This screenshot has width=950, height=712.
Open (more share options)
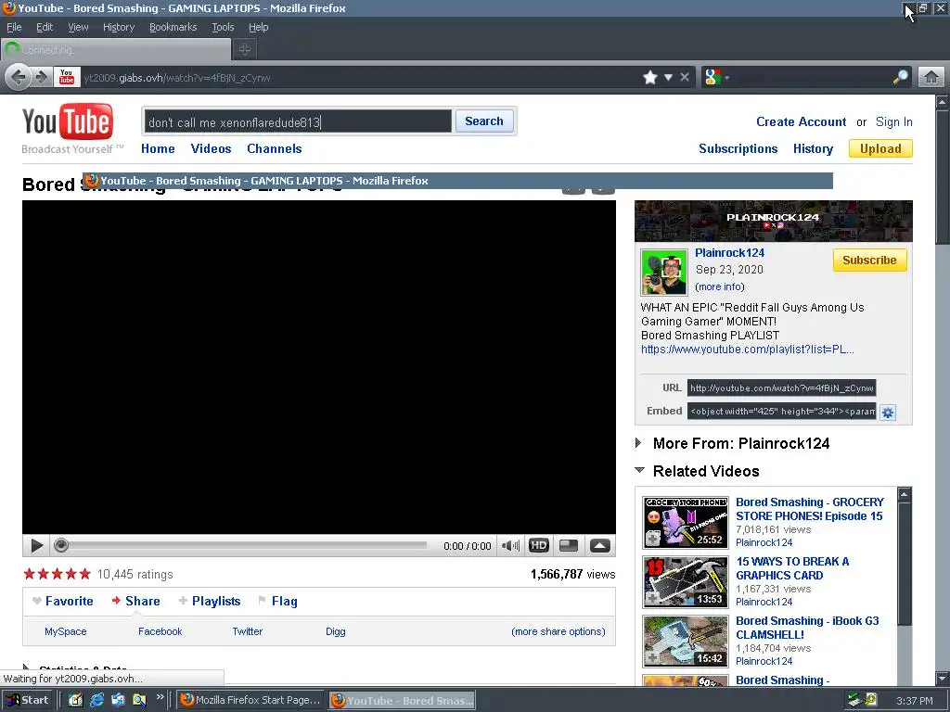click(558, 631)
